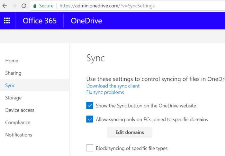Toggle Allow syncing only on domain-joined PCs

90,119
